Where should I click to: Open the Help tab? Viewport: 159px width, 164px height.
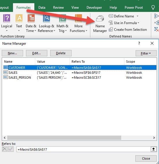click(113, 8)
